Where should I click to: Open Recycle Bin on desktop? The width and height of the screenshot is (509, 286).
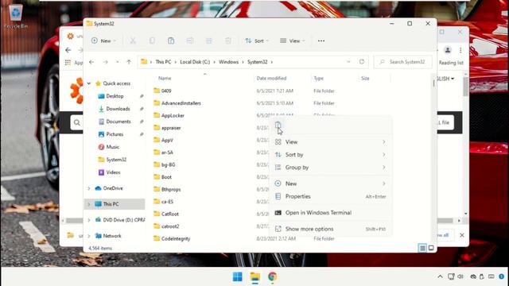[x=16, y=16]
